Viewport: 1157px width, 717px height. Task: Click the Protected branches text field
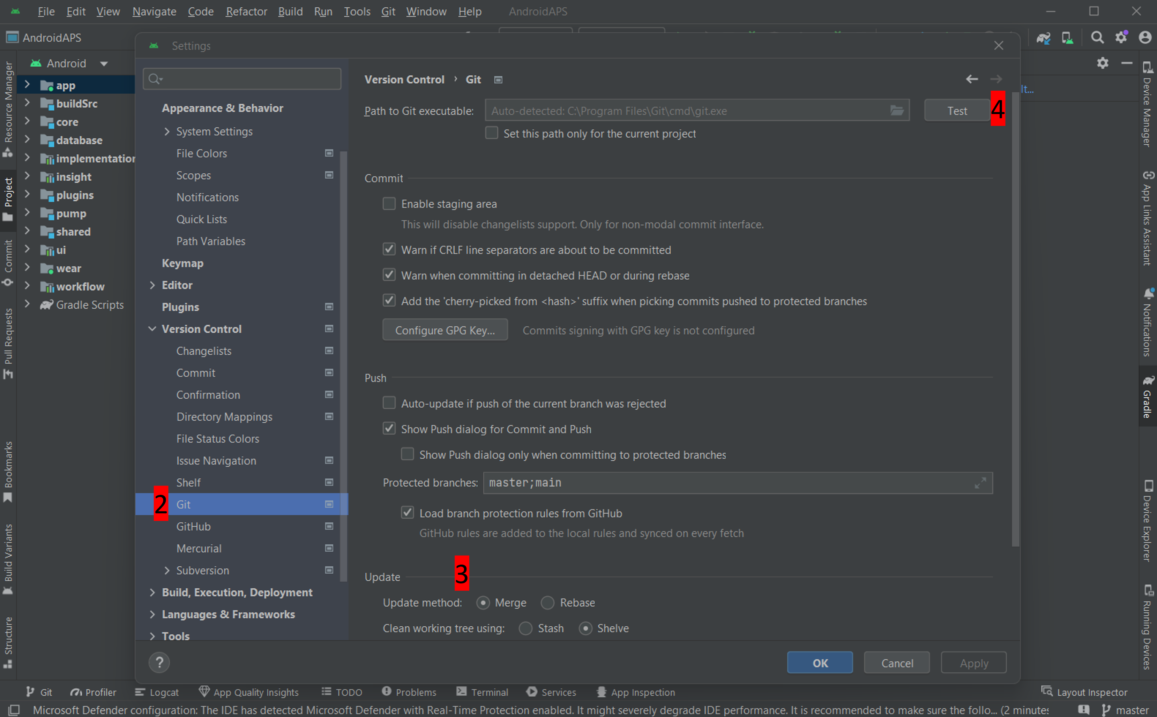[738, 483]
